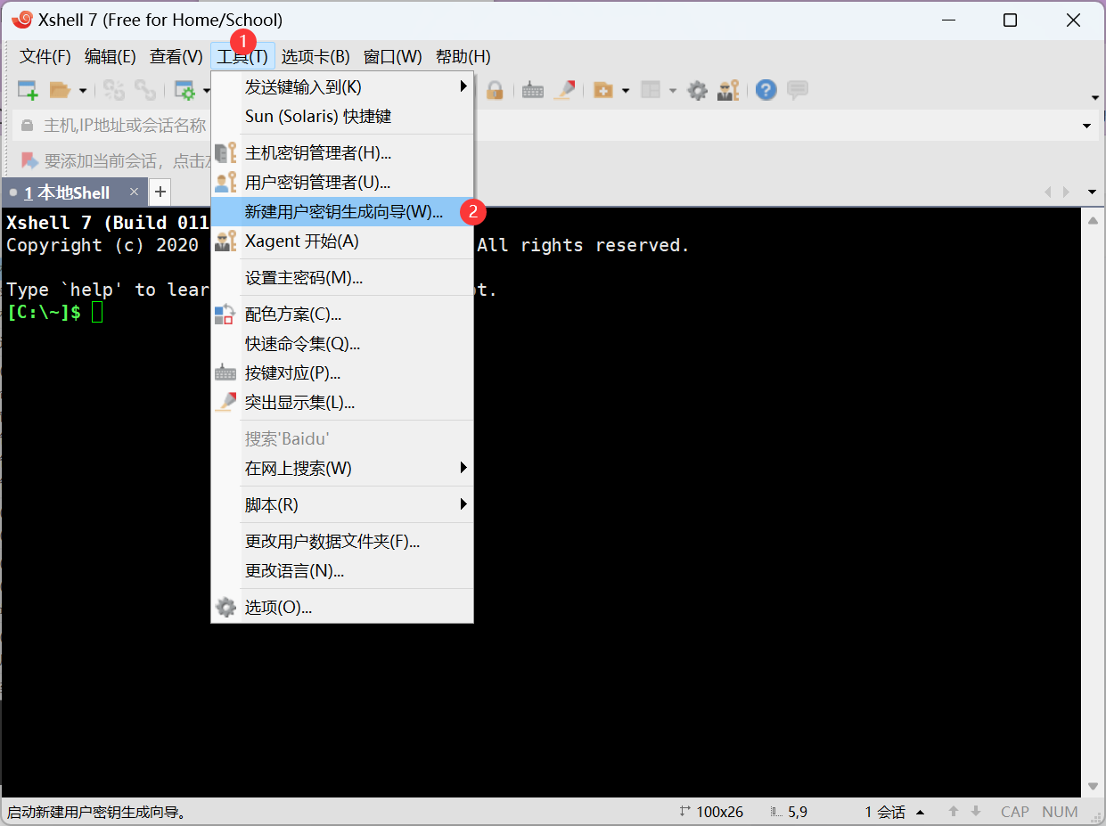Image resolution: width=1106 pixels, height=826 pixels.
Task: Click the CAP indicator in the status bar
Action: (x=1014, y=812)
